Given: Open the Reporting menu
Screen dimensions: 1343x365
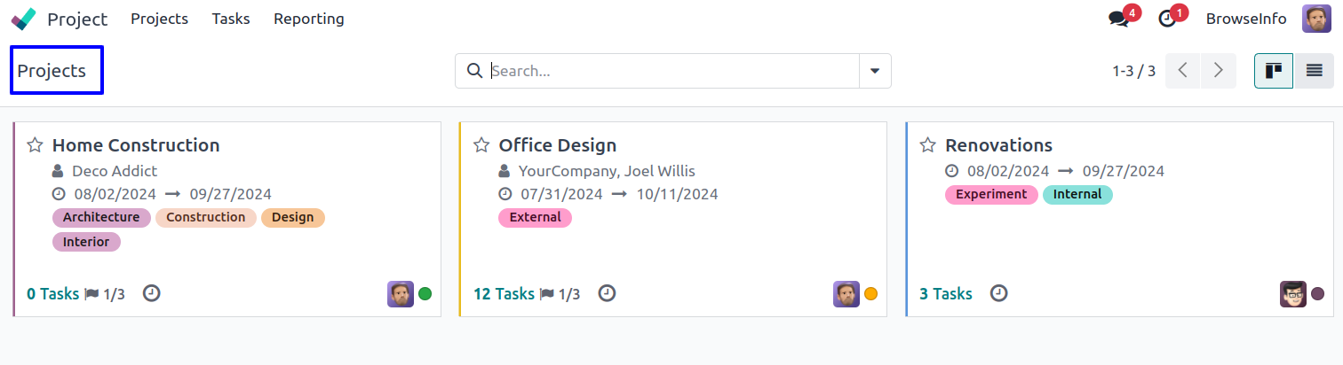Looking at the screenshot, I should 308,19.
